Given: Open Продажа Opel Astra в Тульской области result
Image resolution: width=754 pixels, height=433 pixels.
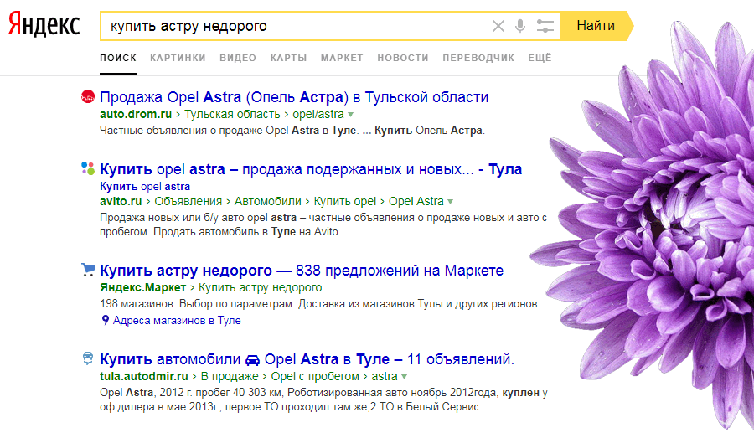Looking at the screenshot, I should pos(294,97).
